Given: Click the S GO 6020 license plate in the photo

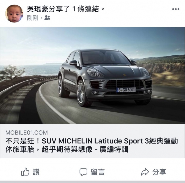Looking at the screenshot, I should click(x=126, y=90).
